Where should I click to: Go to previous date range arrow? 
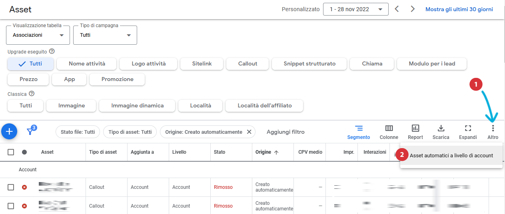pos(397,9)
